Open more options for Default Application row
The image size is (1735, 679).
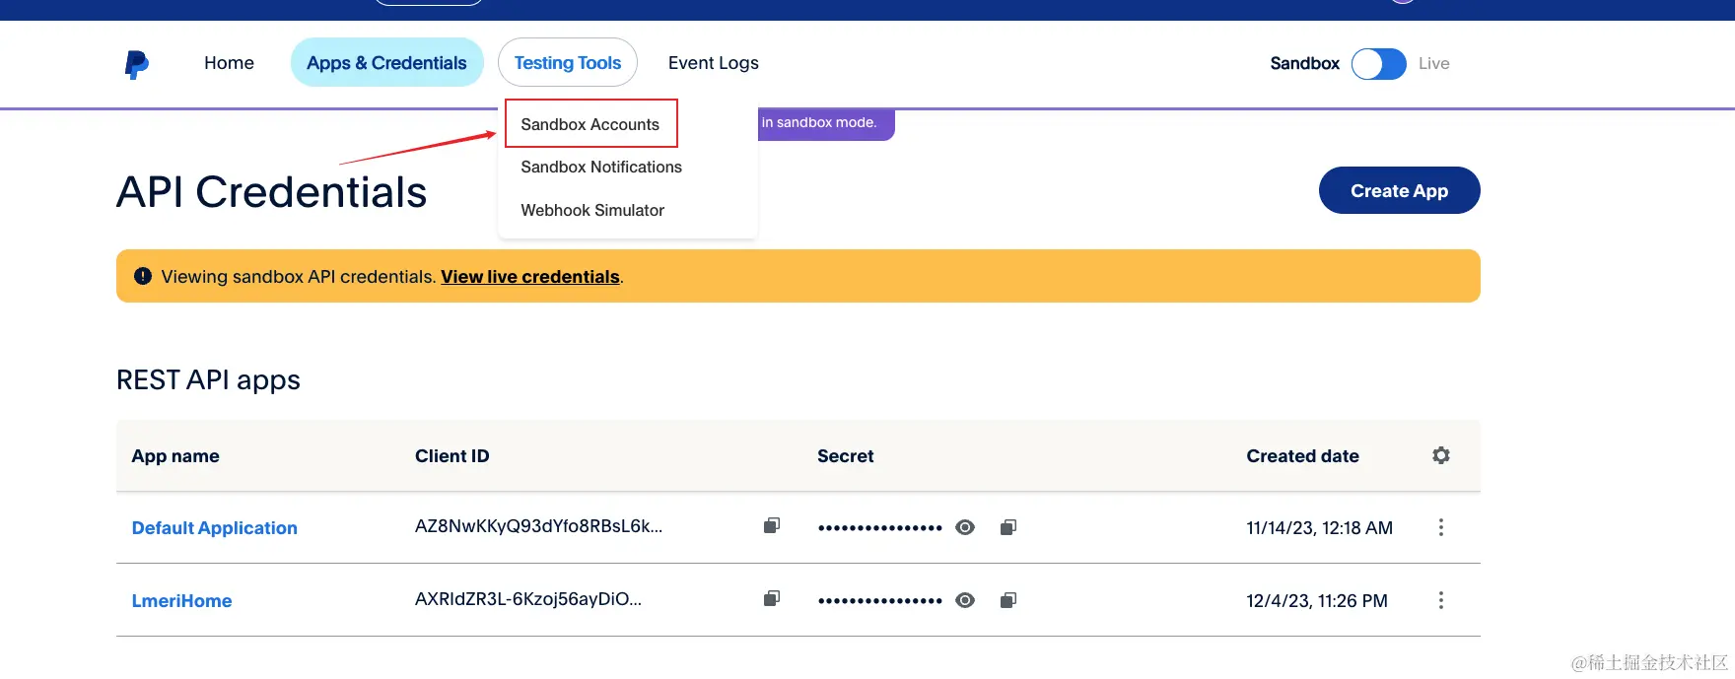click(x=1441, y=527)
